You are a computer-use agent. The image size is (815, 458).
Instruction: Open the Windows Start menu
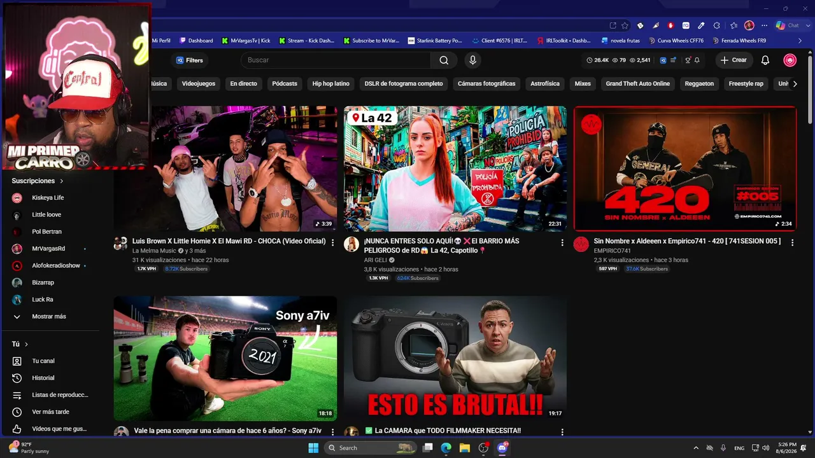pyautogui.click(x=313, y=448)
